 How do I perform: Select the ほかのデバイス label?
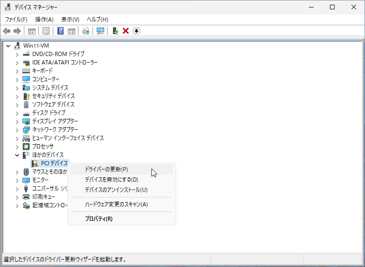pos(48,155)
